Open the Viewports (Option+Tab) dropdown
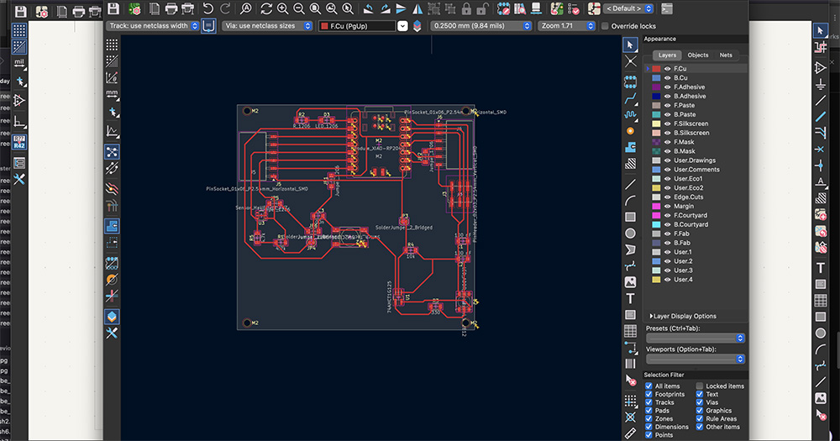Image resolution: width=840 pixels, height=441 pixels. point(696,359)
